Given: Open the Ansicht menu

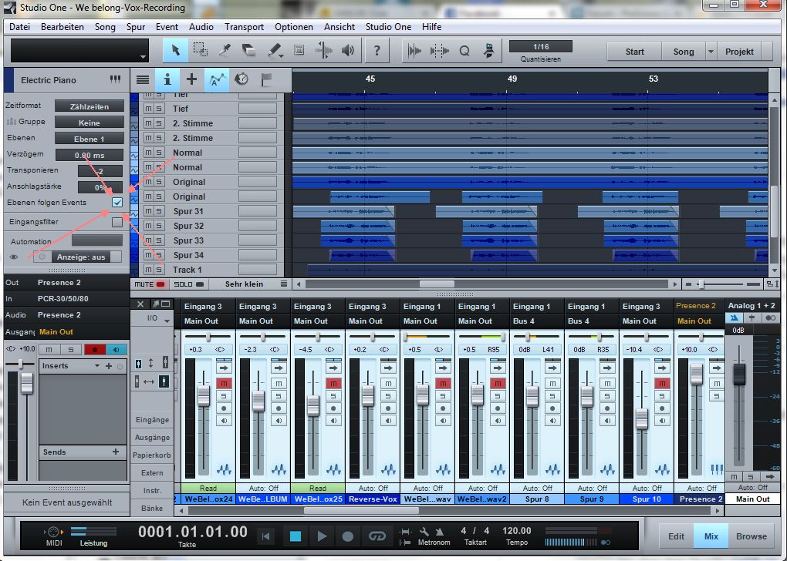Looking at the screenshot, I should pos(339,27).
